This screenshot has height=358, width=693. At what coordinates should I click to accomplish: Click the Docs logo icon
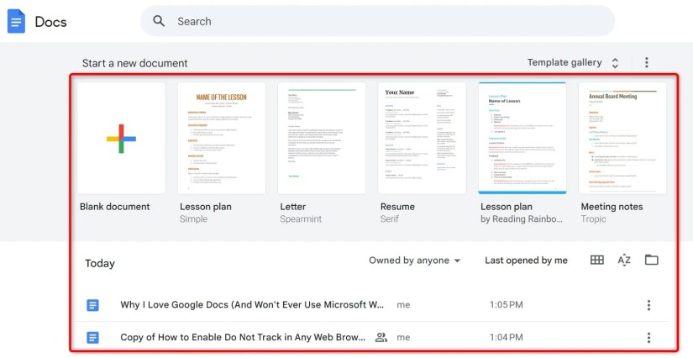[16, 21]
